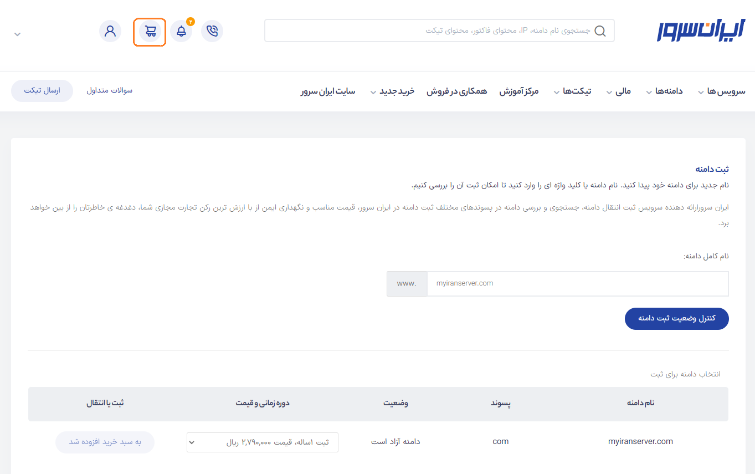The width and height of the screenshot is (755, 474).
Task: Click the notifications bell icon
Action: tap(181, 32)
